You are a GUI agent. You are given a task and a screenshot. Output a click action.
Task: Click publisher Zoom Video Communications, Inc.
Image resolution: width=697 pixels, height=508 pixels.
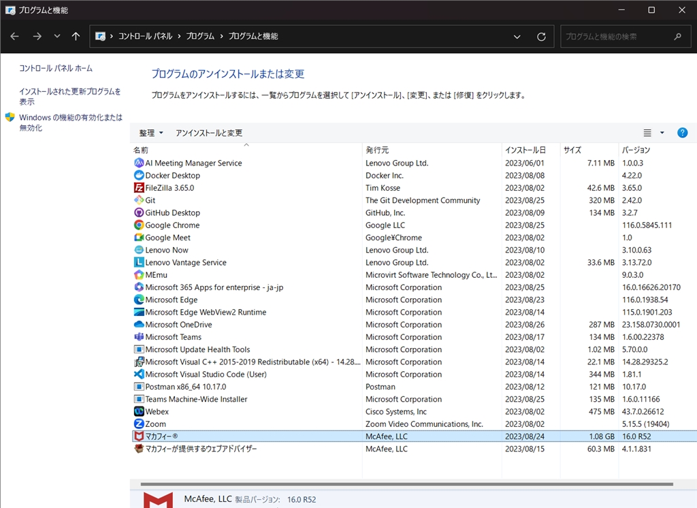pyautogui.click(x=424, y=424)
